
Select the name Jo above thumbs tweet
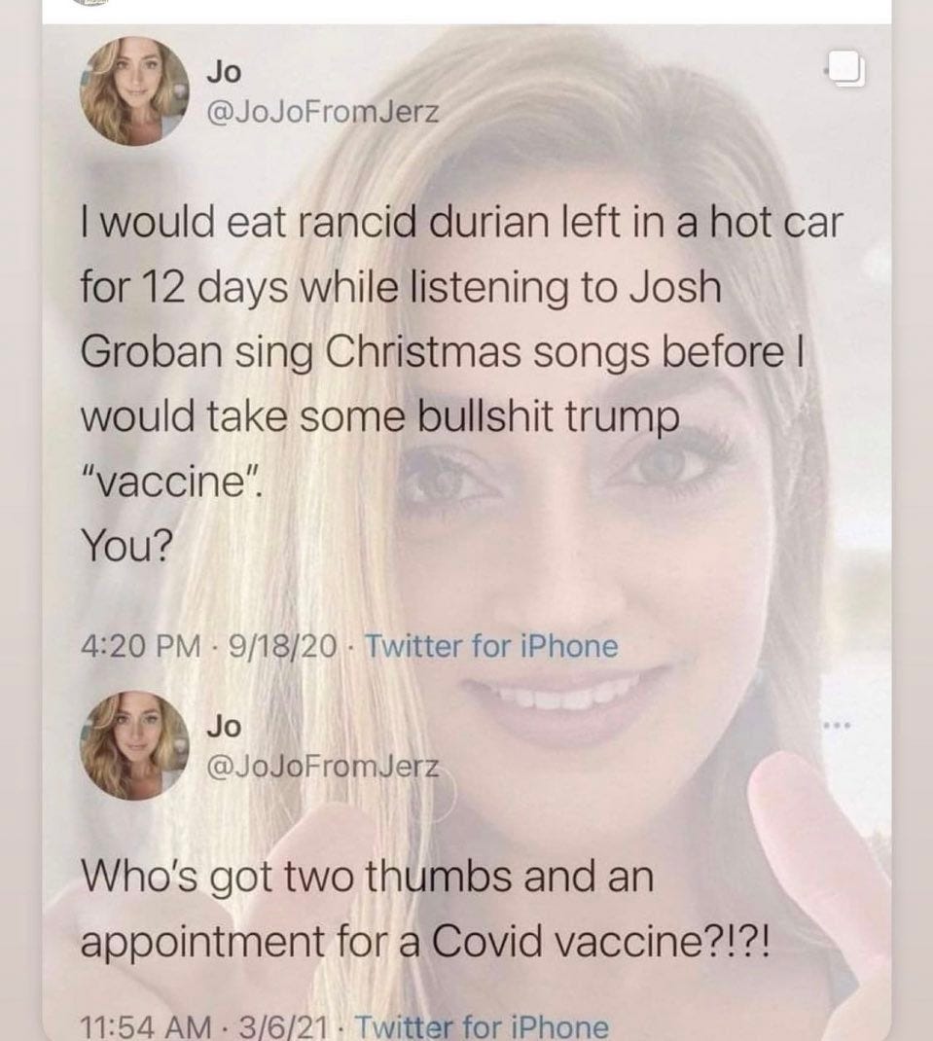click(224, 726)
